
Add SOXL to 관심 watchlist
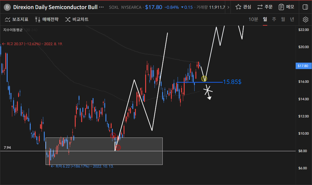click(243, 7)
